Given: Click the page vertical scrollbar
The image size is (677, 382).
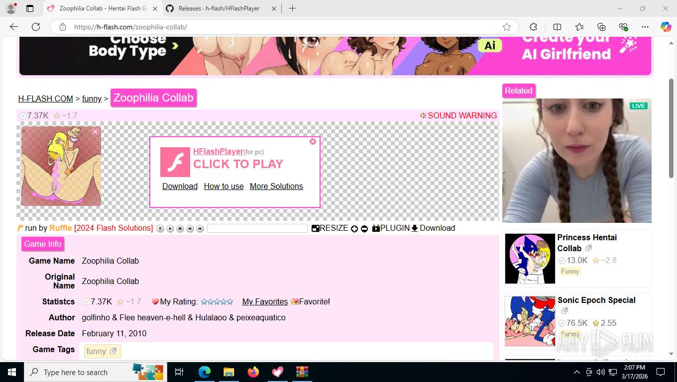Looking at the screenshot, I should coord(671,128).
